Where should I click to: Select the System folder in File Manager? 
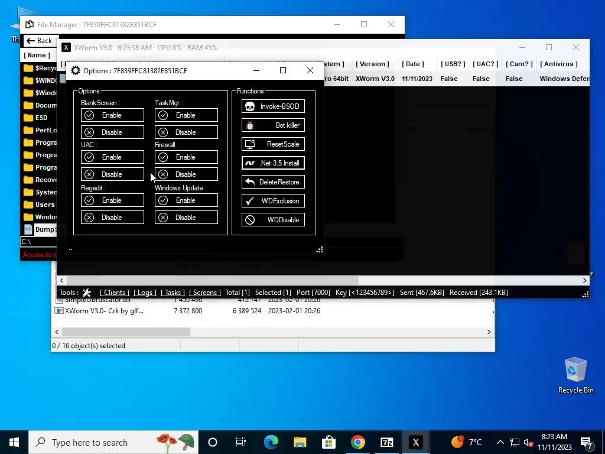pyautogui.click(x=40, y=192)
